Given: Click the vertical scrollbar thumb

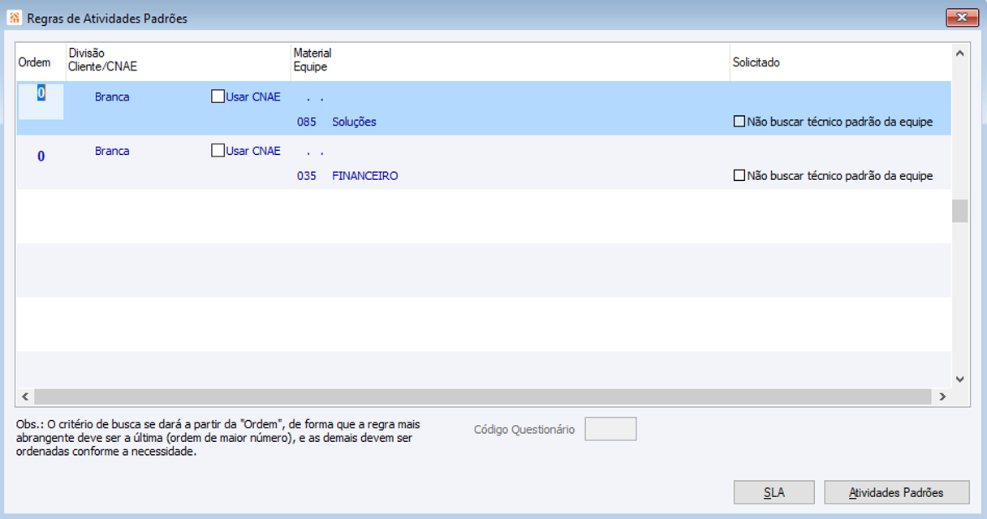Looking at the screenshot, I should [960, 211].
